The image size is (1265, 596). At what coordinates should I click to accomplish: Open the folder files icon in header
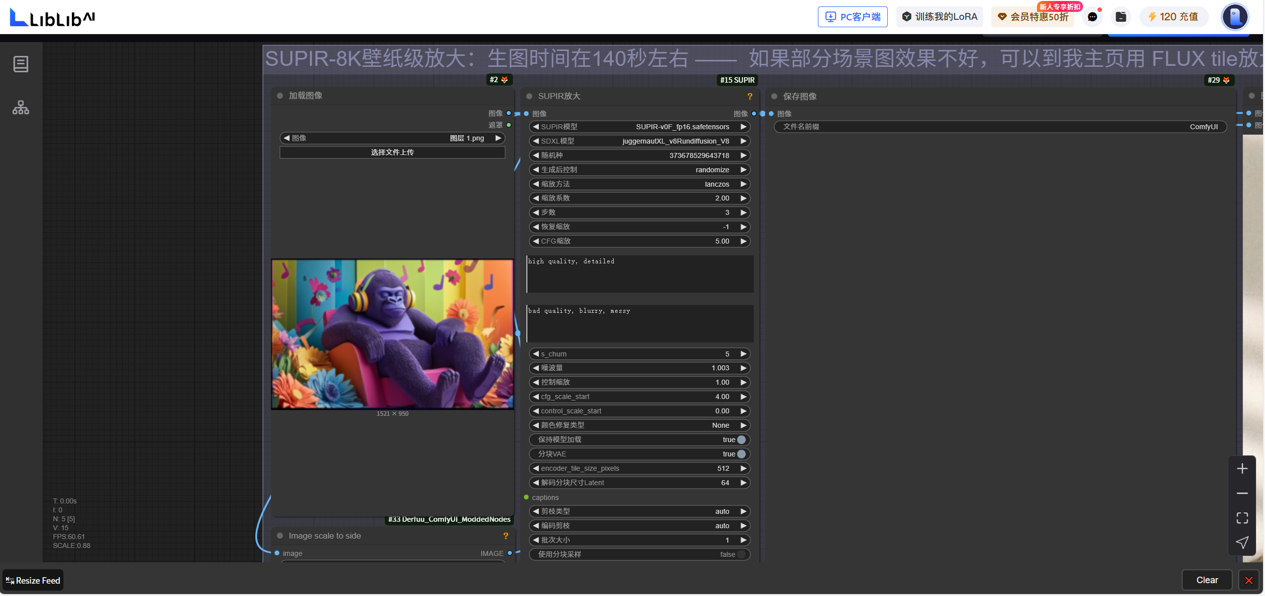coord(1121,17)
